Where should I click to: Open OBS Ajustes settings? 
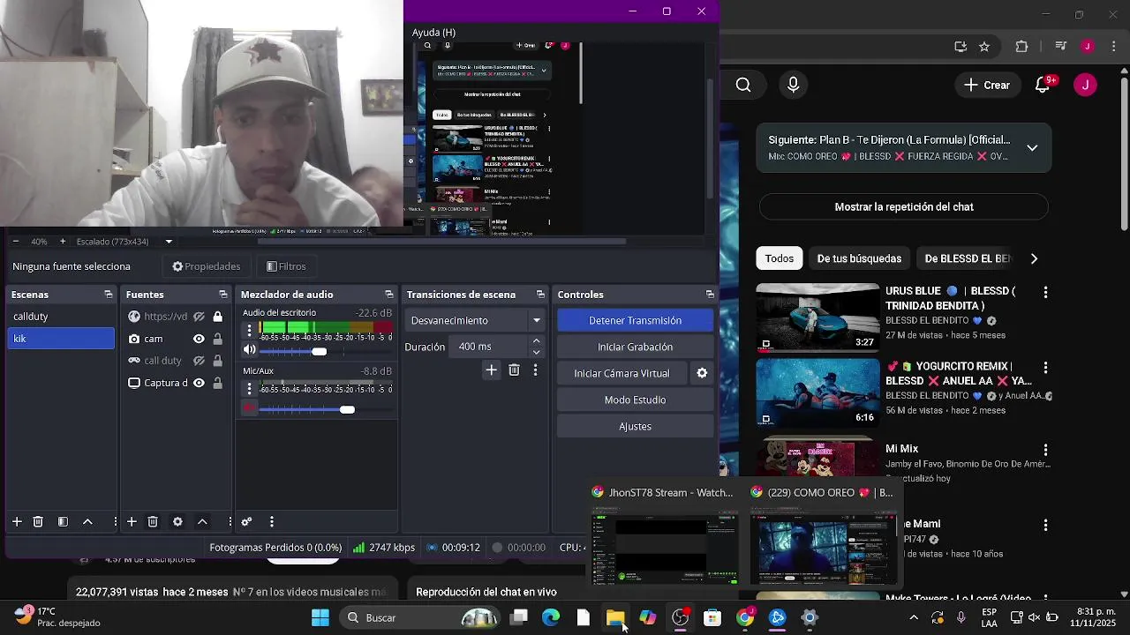(x=636, y=426)
